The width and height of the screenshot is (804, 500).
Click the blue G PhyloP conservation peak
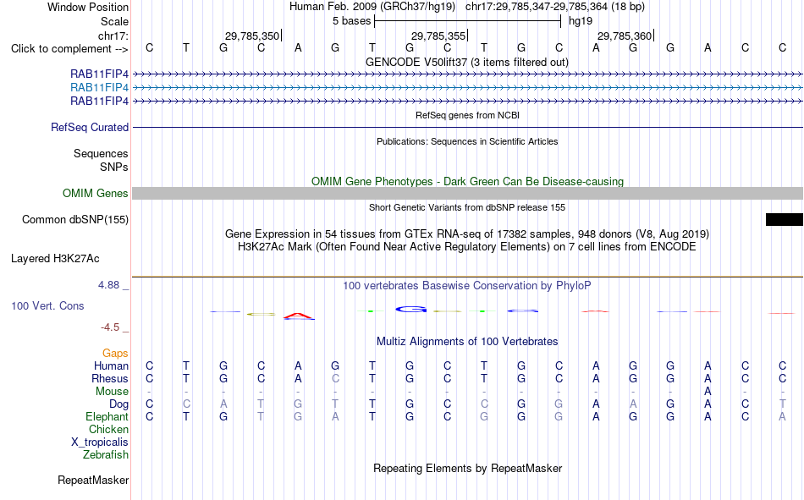[410, 310]
